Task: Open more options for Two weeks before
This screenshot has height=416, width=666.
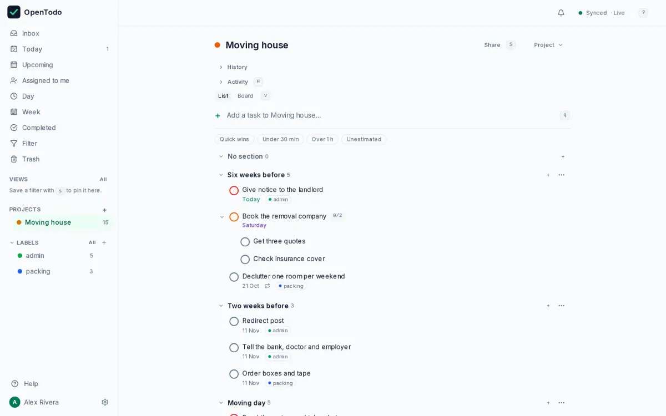Action: [561, 306]
